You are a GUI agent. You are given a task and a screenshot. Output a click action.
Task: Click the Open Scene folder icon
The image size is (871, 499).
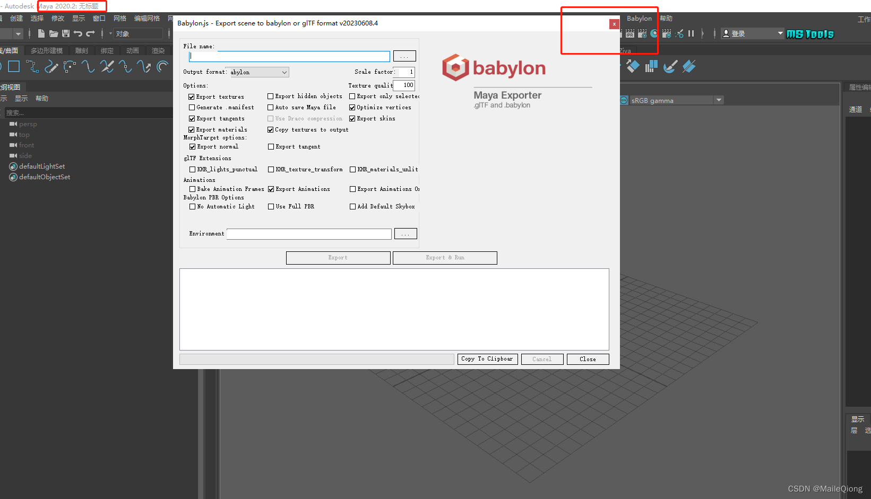tap(54, 33)
